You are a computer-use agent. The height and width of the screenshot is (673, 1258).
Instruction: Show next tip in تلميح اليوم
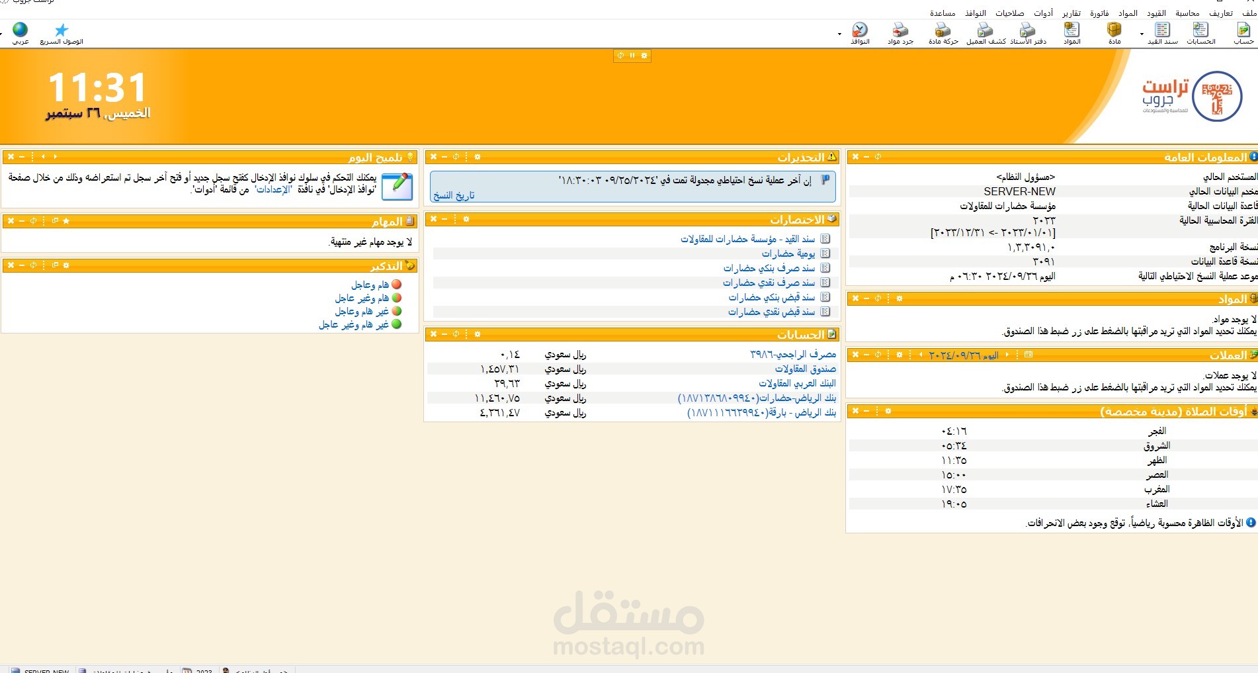point(44,157)
